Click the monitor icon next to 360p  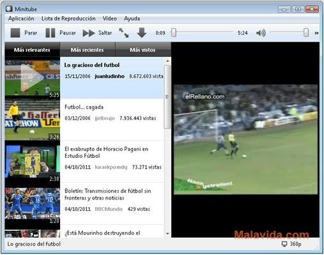[x=284, y=244]
